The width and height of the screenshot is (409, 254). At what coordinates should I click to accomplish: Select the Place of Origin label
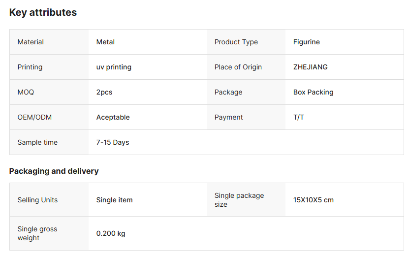coord(238,67)
